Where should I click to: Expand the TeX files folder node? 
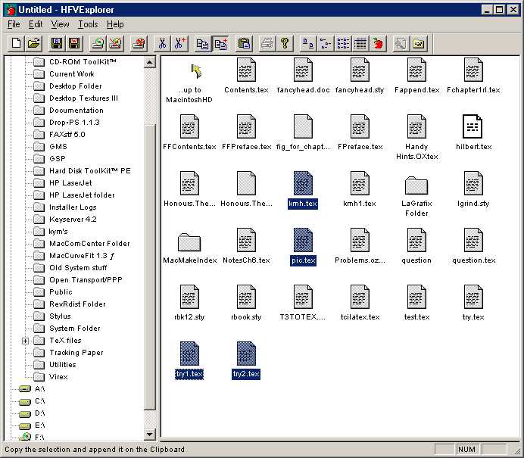tap(26, 341)
